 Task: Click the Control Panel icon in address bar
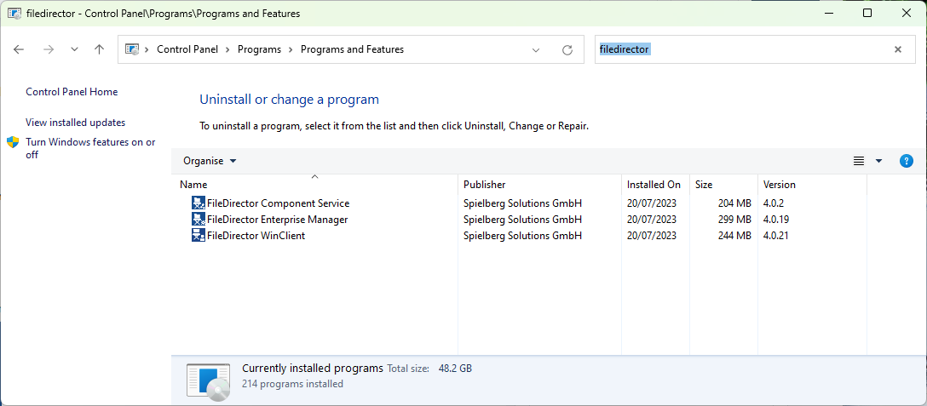pyautogui.click(x=132, y=49)
